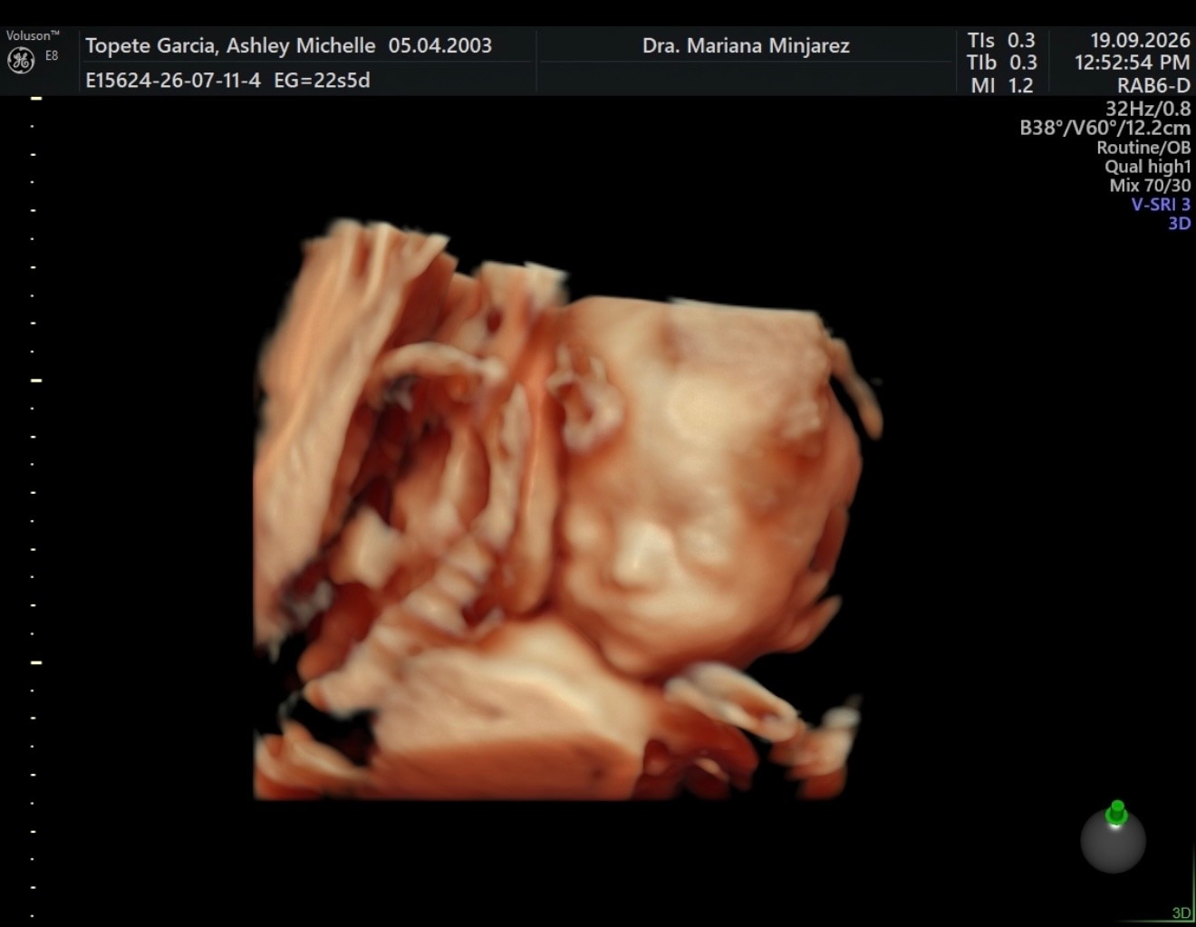Click the green orientation sphere indicator
1196x927 pixels.
1114,837
